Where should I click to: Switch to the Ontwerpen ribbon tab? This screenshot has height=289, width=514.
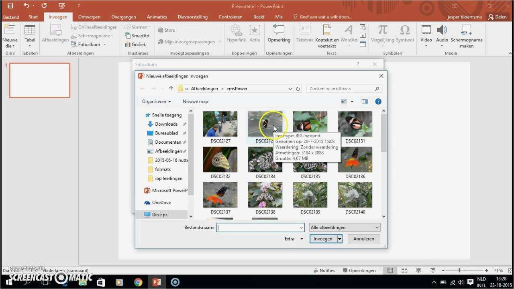coord(89,17)
